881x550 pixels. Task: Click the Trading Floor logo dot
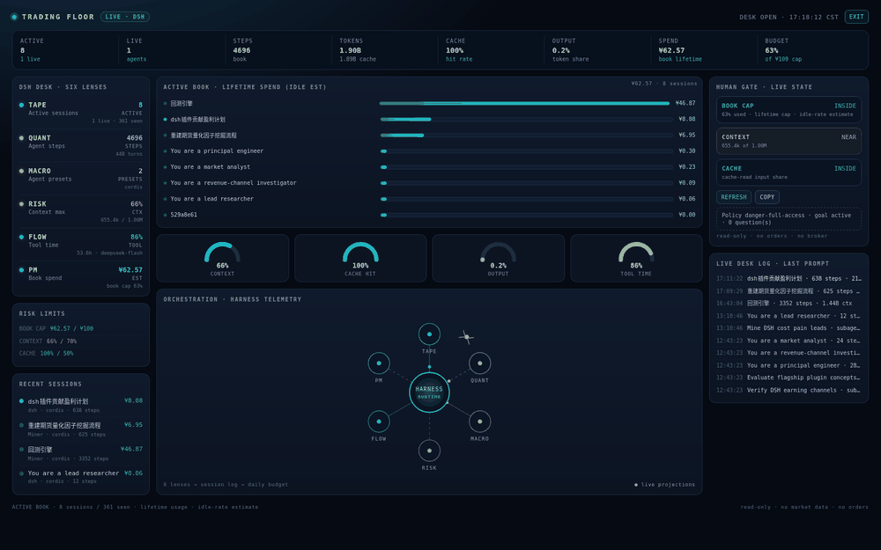14,17
